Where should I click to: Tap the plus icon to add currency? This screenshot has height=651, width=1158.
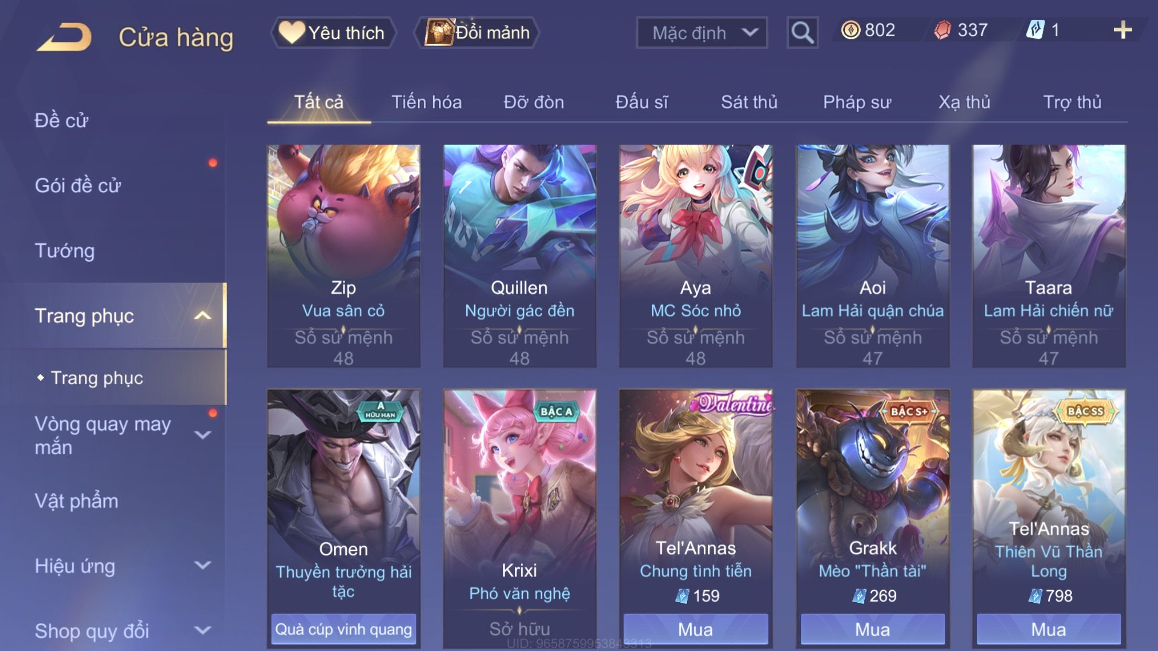pyautogui.click(x=1122, y=30)
